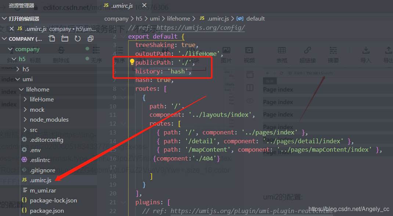Open the .editorconfig file
Screen dimensions: 393x216
47,140
